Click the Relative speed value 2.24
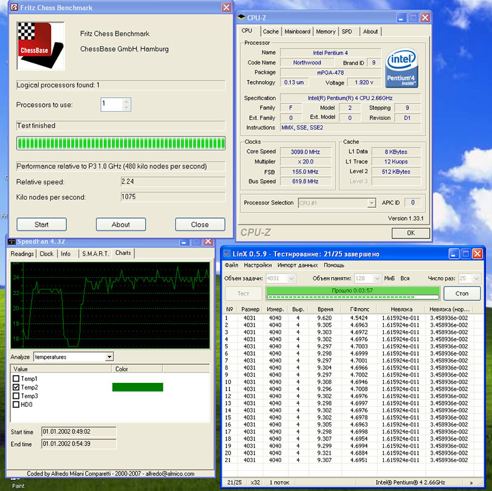The image size is (492, 491). tap(173, 181)
